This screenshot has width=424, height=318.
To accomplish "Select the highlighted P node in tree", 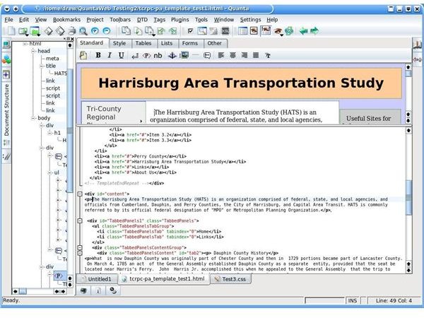I will (x=59, y=276).
